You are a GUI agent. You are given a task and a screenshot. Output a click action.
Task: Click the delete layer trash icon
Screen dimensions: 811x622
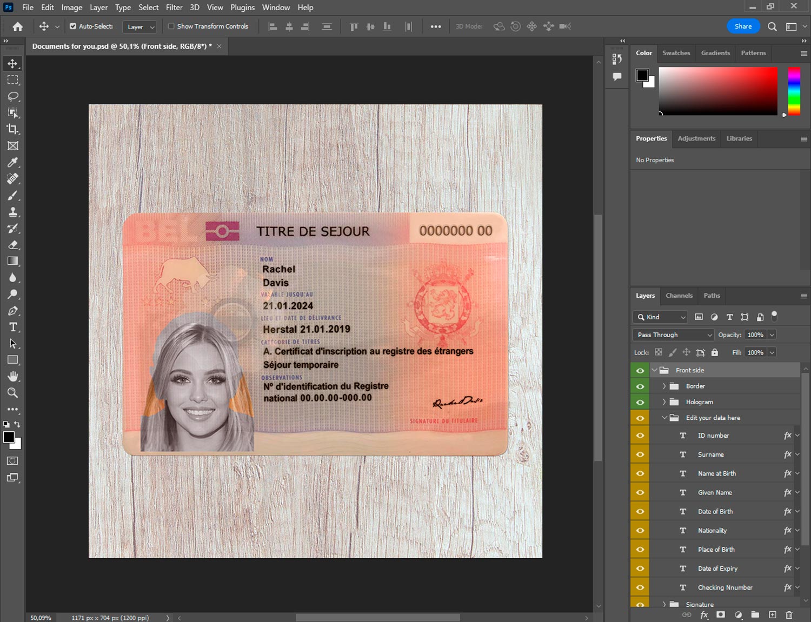click(x=789, y=615)
